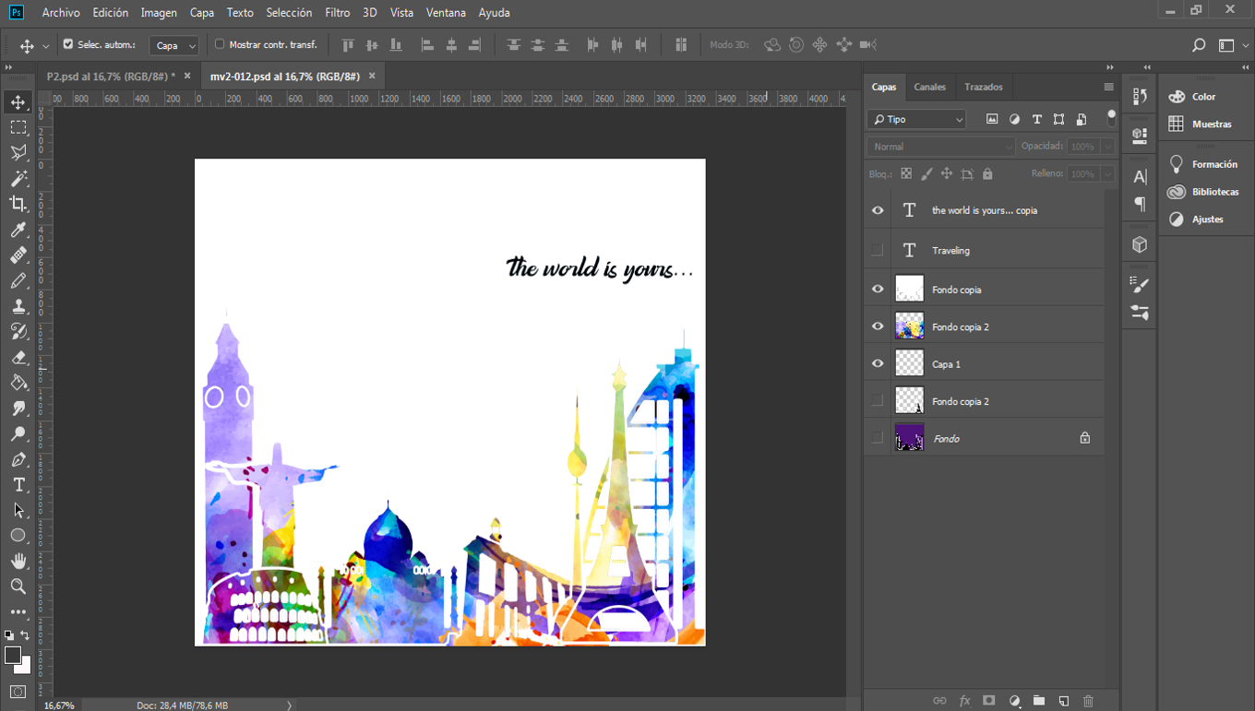Click the delete layer trash icon
Image resolution: width=1255 pixels, height=711 pixels.
coord(1088,701)
